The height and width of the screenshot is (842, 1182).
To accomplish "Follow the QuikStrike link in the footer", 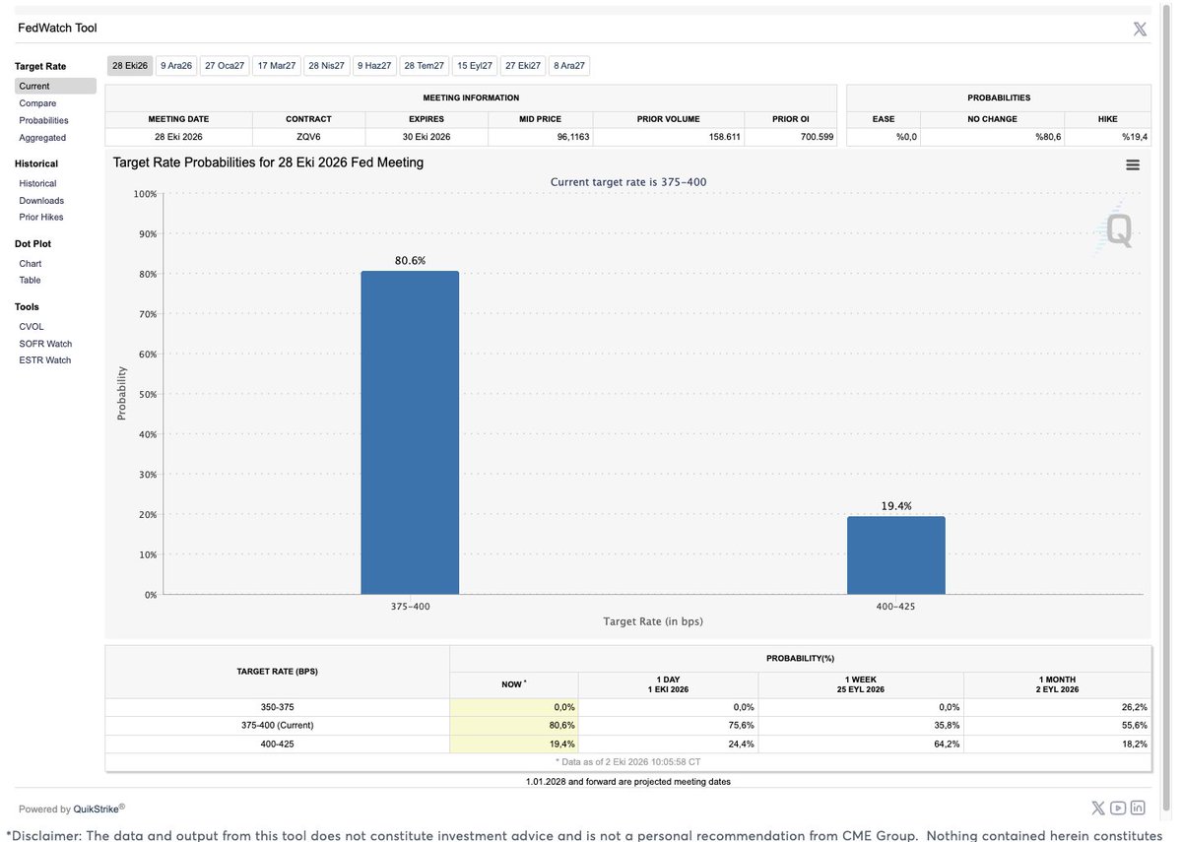I will 97,810.
